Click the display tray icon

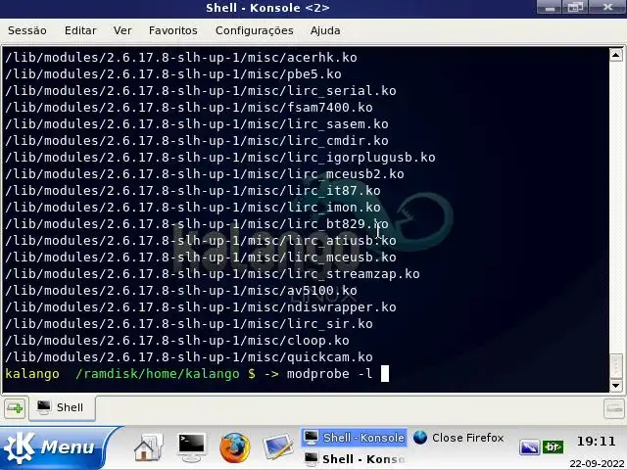(x=529, y=447)
